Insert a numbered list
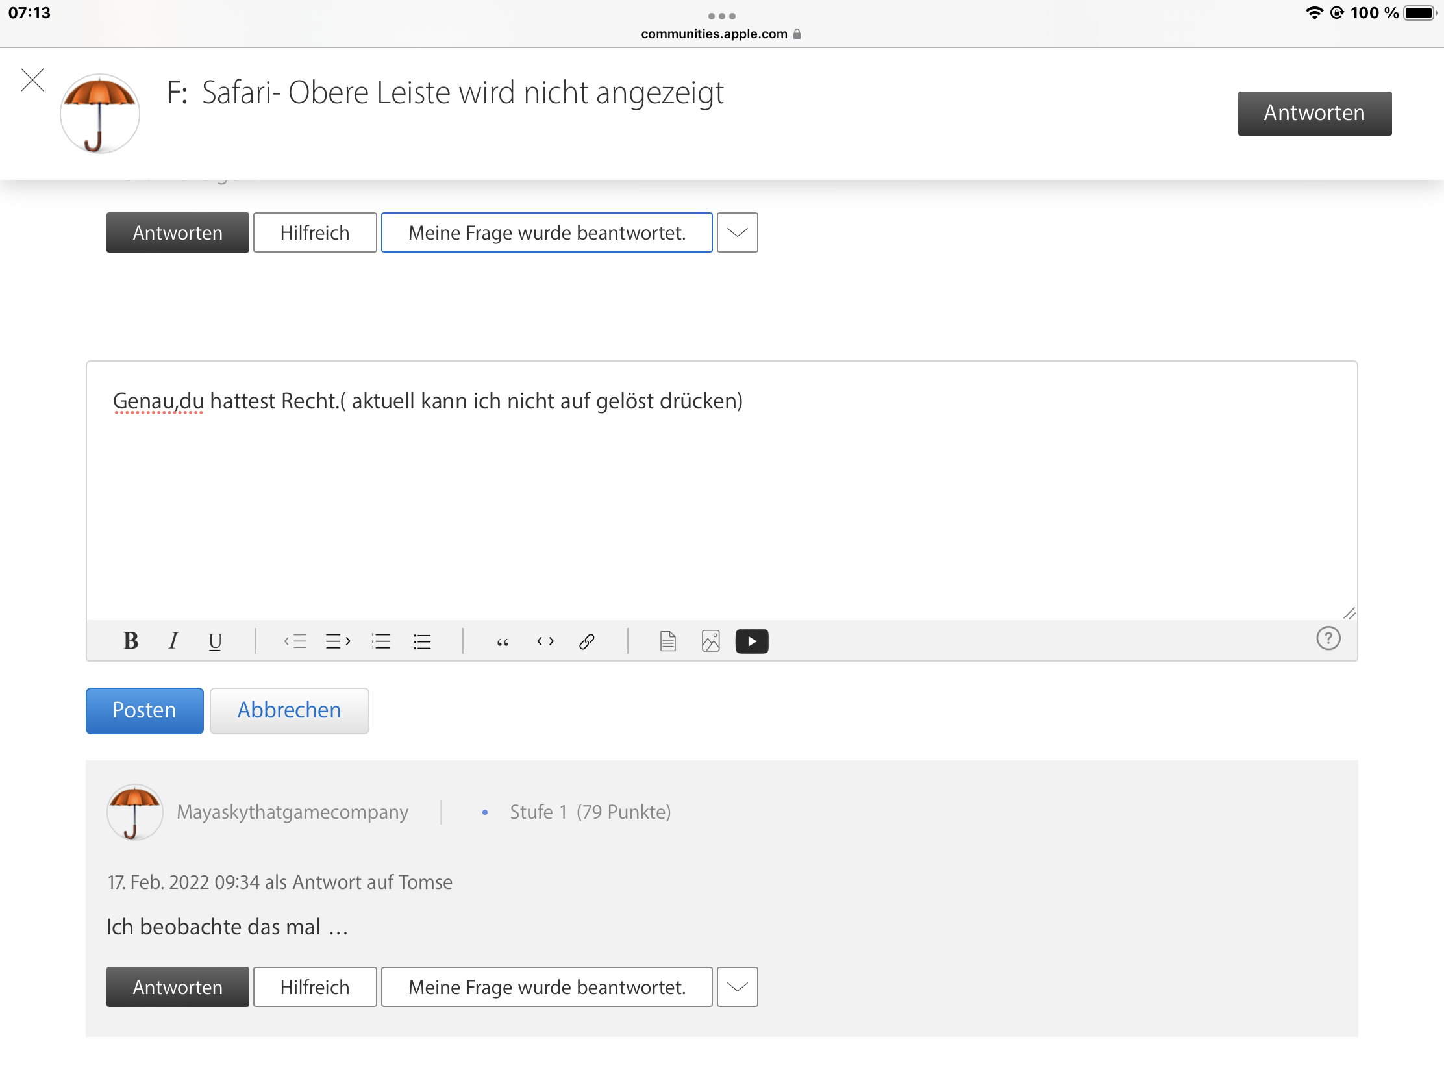The height and width of the screenshot is (1083, 1444). coord(380,641)
